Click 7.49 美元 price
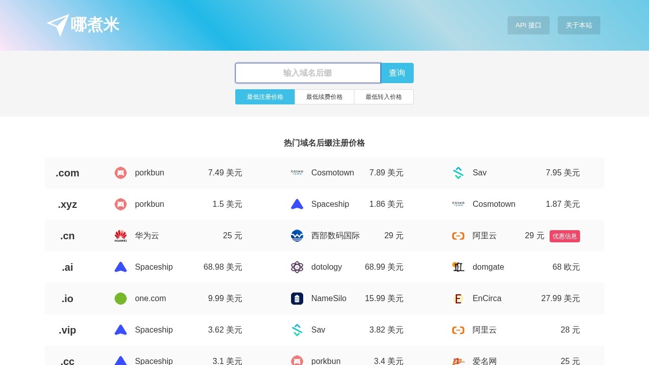 225,173
